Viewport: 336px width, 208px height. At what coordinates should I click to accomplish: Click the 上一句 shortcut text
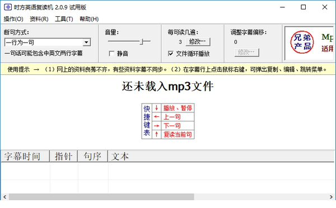tap(172, 117)
